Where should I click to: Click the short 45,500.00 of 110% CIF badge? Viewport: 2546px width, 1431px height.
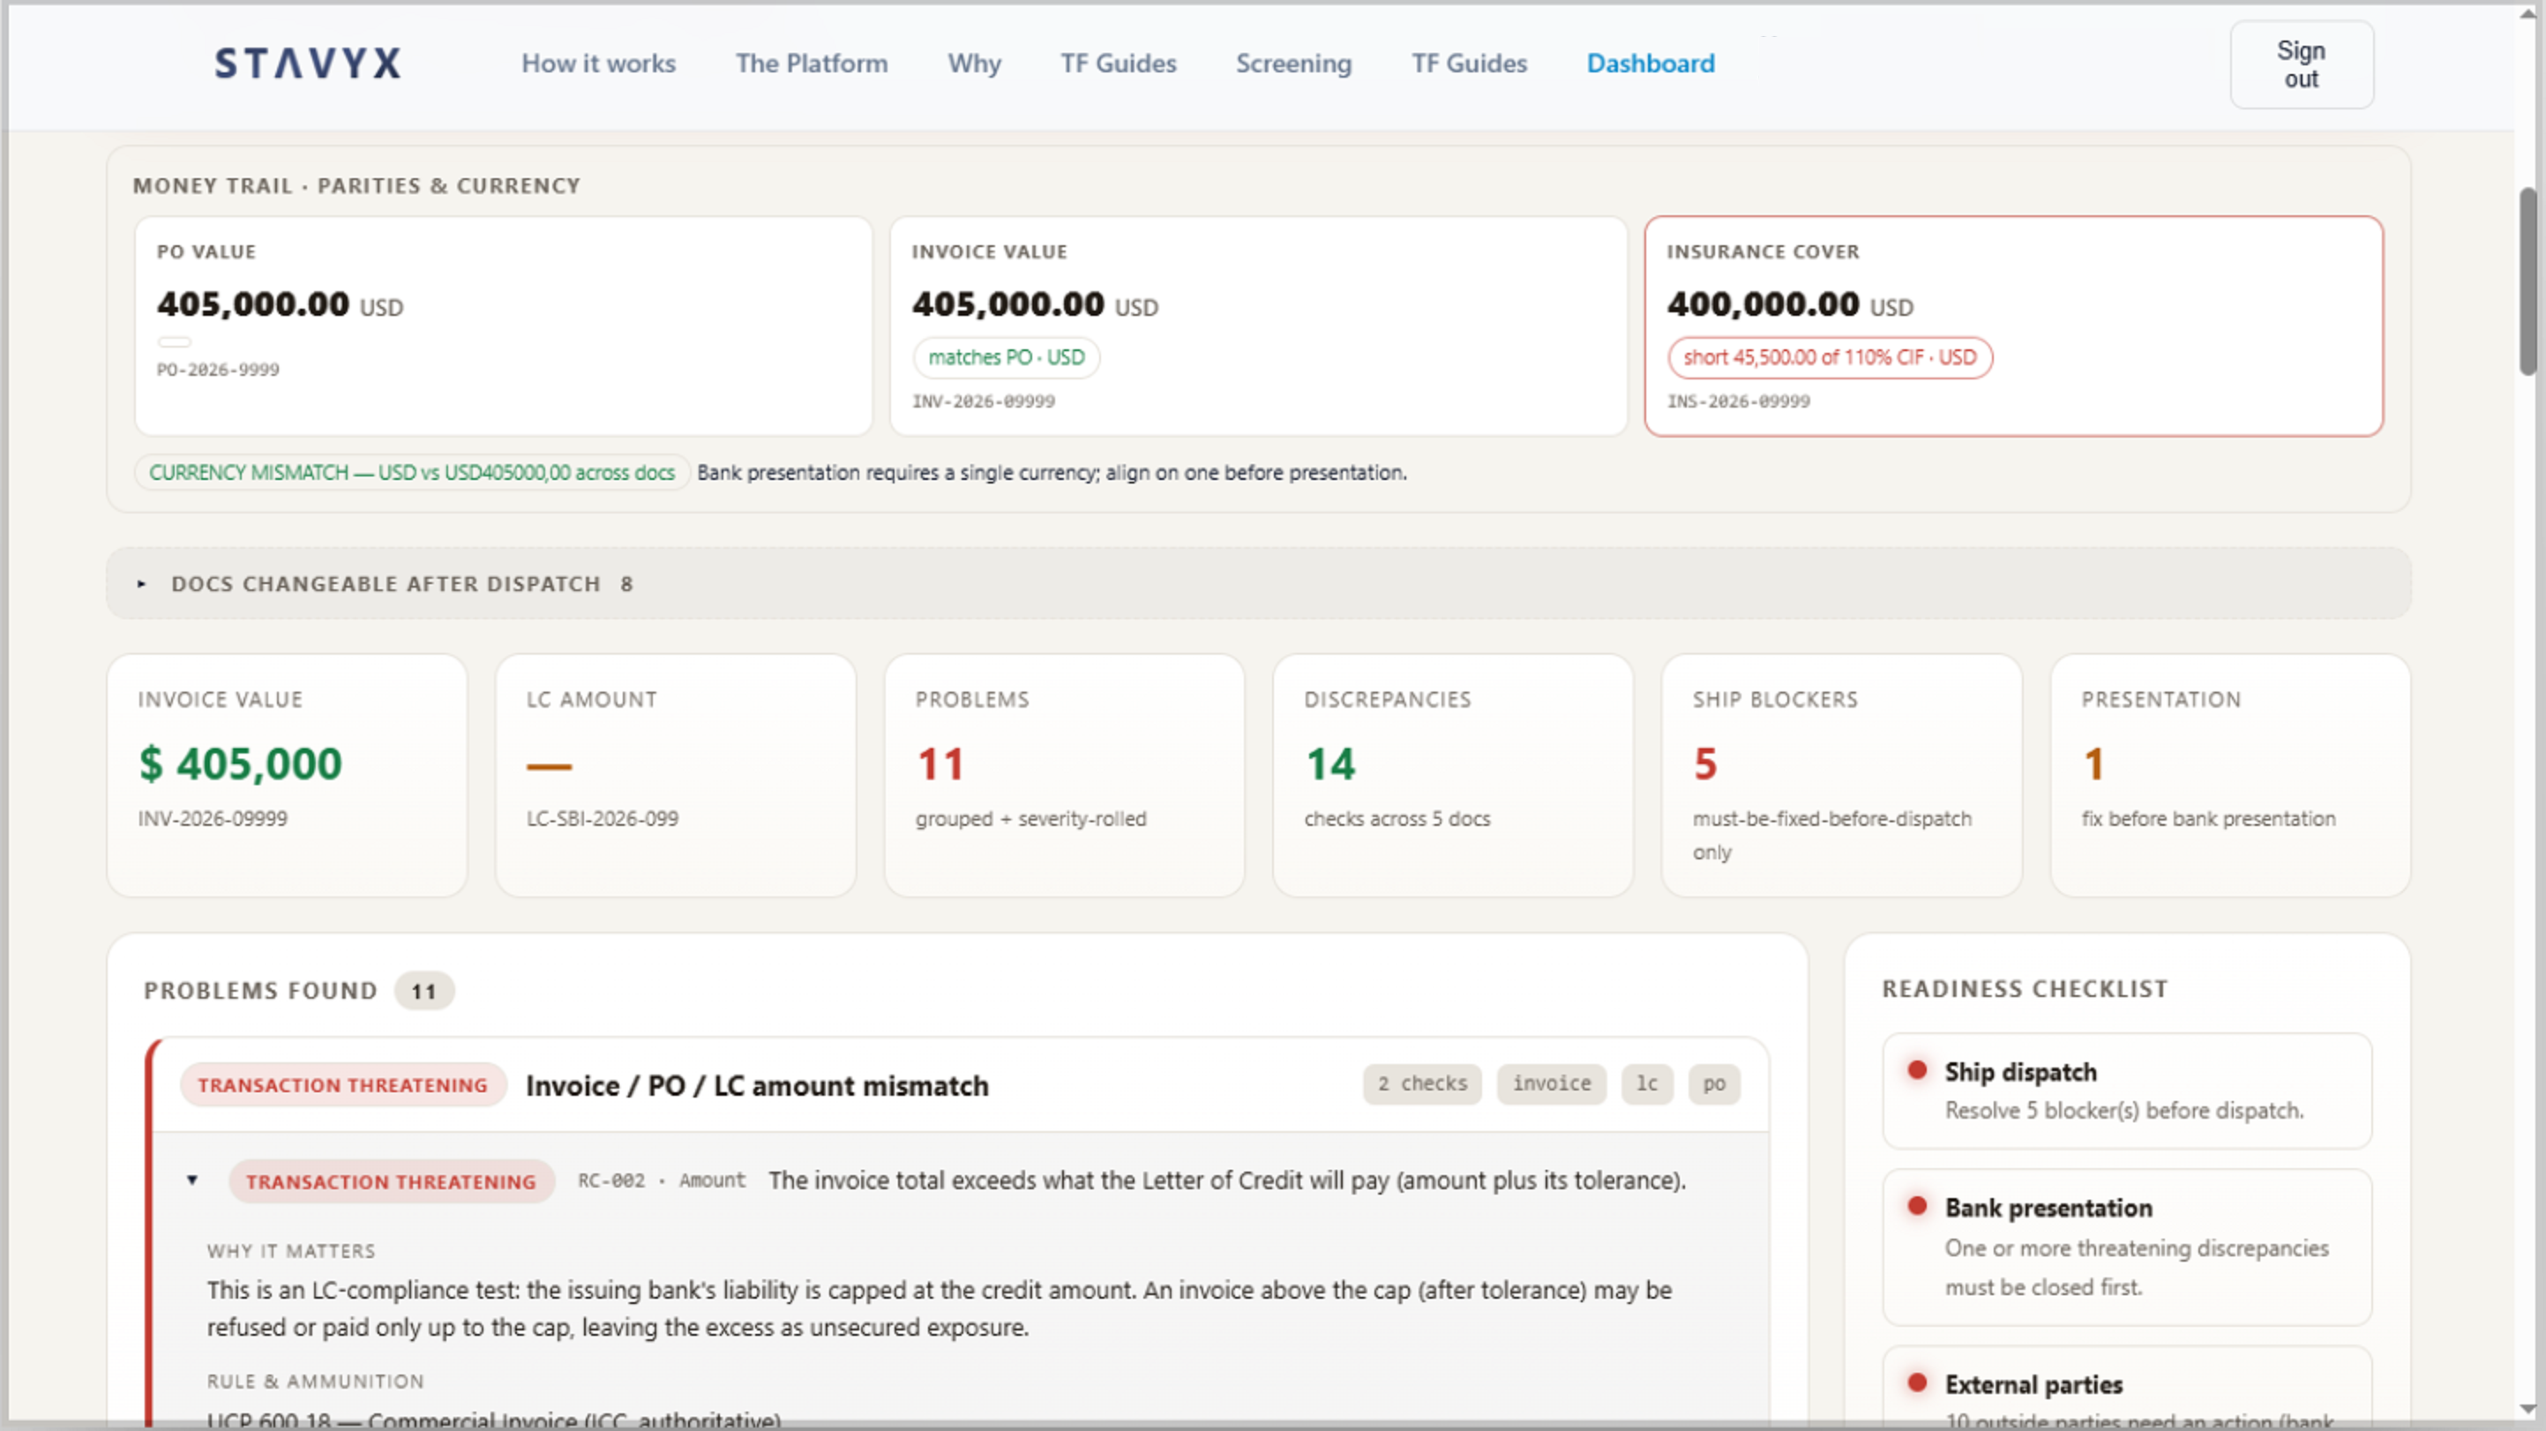[x=1830, y=358]
